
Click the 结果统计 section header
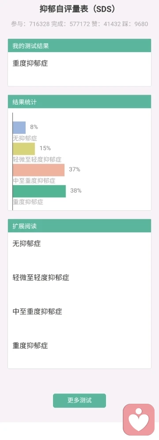tap(79, 102)
